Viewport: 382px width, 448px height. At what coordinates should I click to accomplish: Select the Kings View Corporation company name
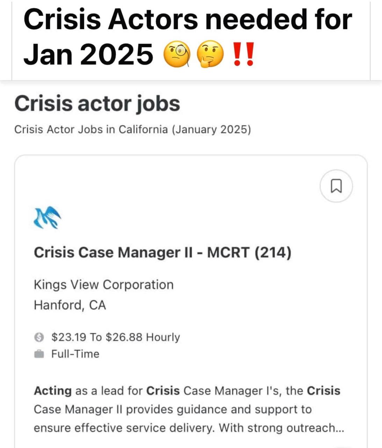(x=103, y=285)
